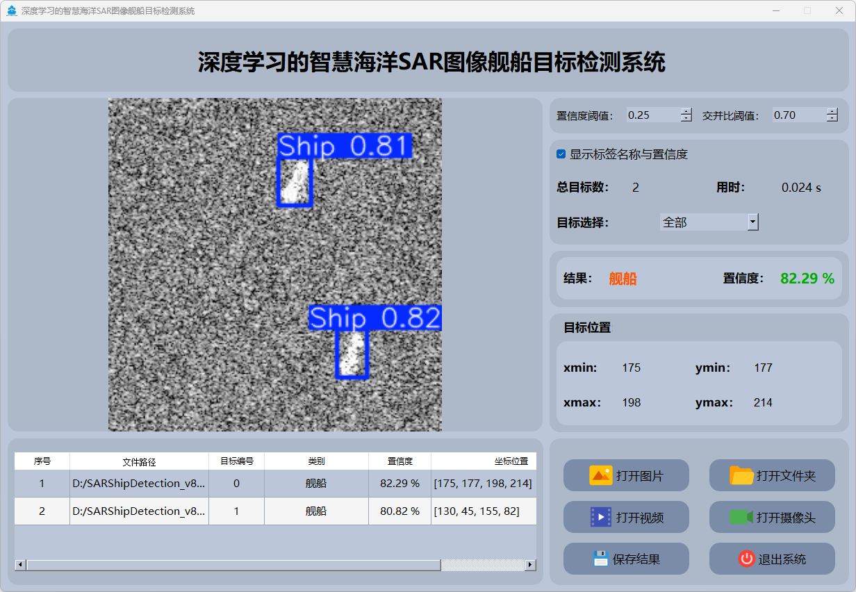Click the folder icon on 打开文件夹
The width and height of the screenshot is (856, 592).
741,475
